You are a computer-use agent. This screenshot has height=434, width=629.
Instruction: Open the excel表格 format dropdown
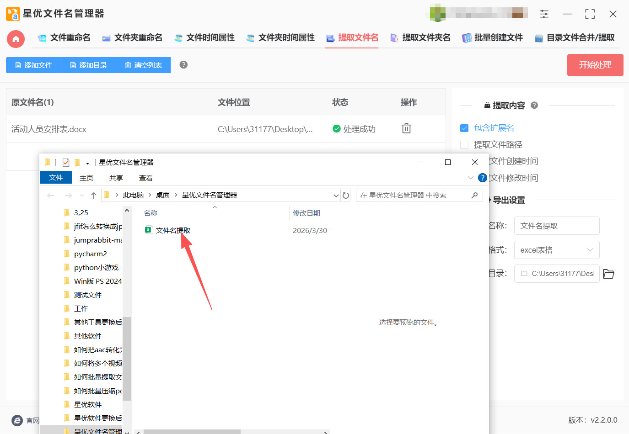(556, 250)
